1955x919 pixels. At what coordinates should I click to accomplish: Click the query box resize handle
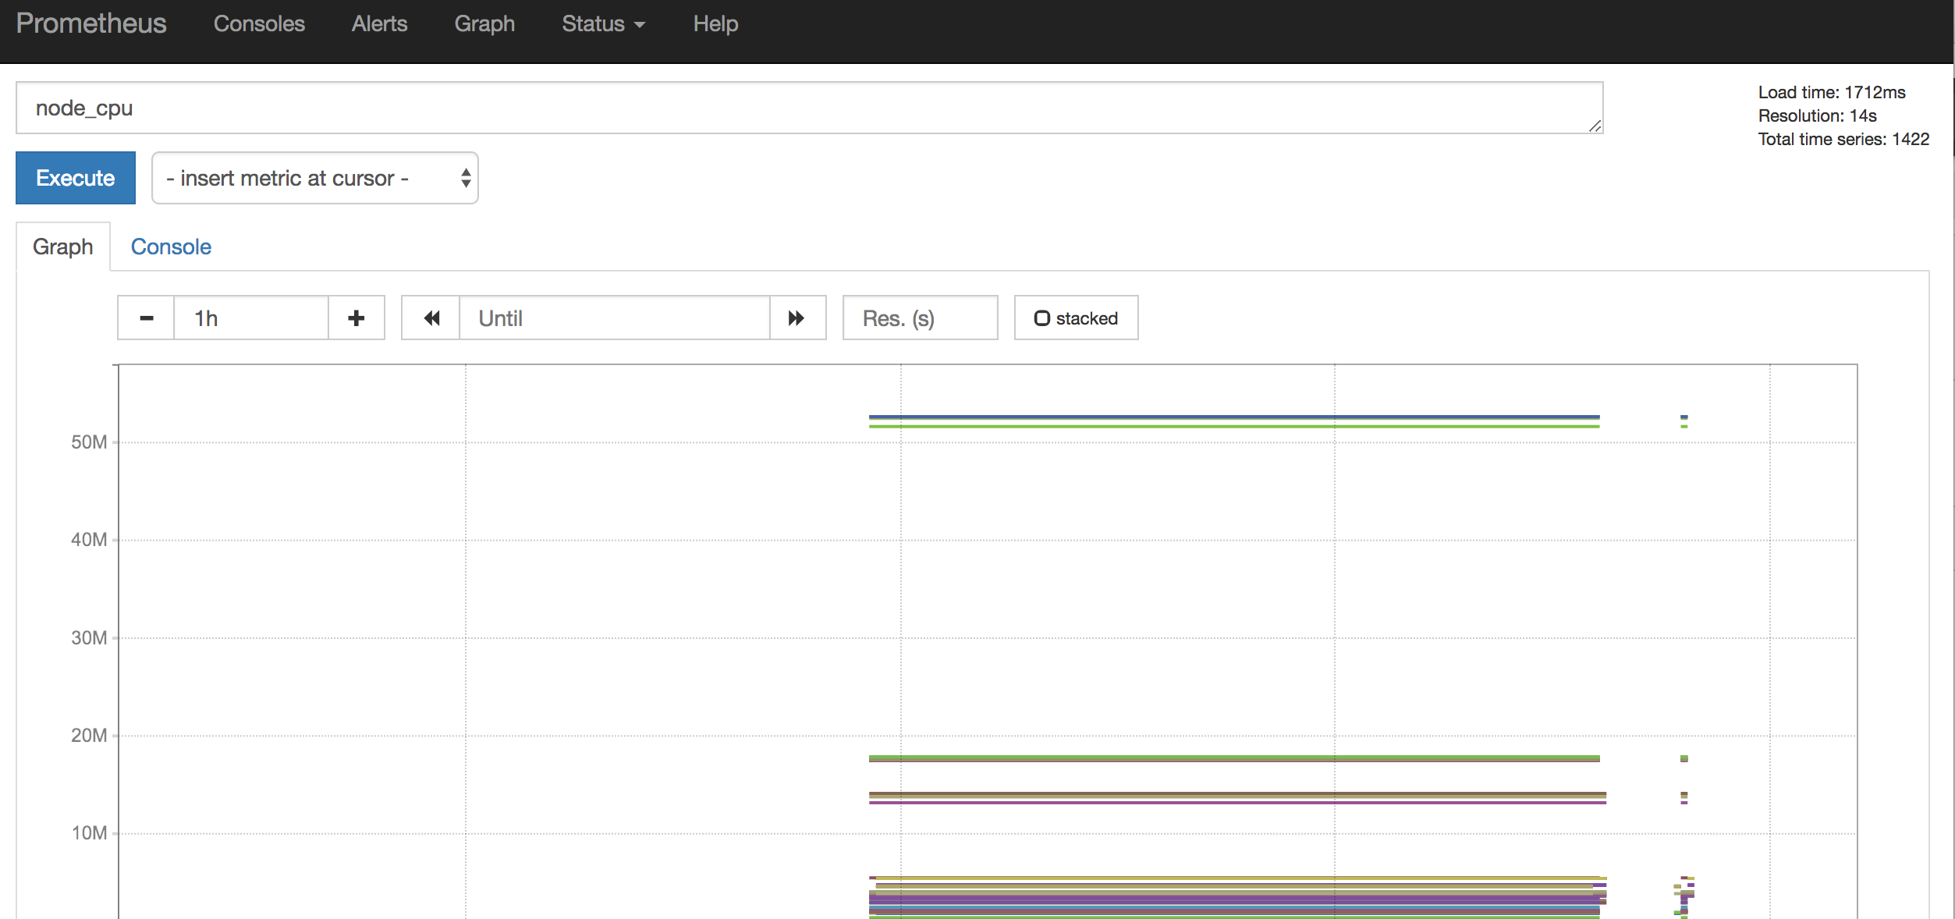click(x=1595, y=126)
